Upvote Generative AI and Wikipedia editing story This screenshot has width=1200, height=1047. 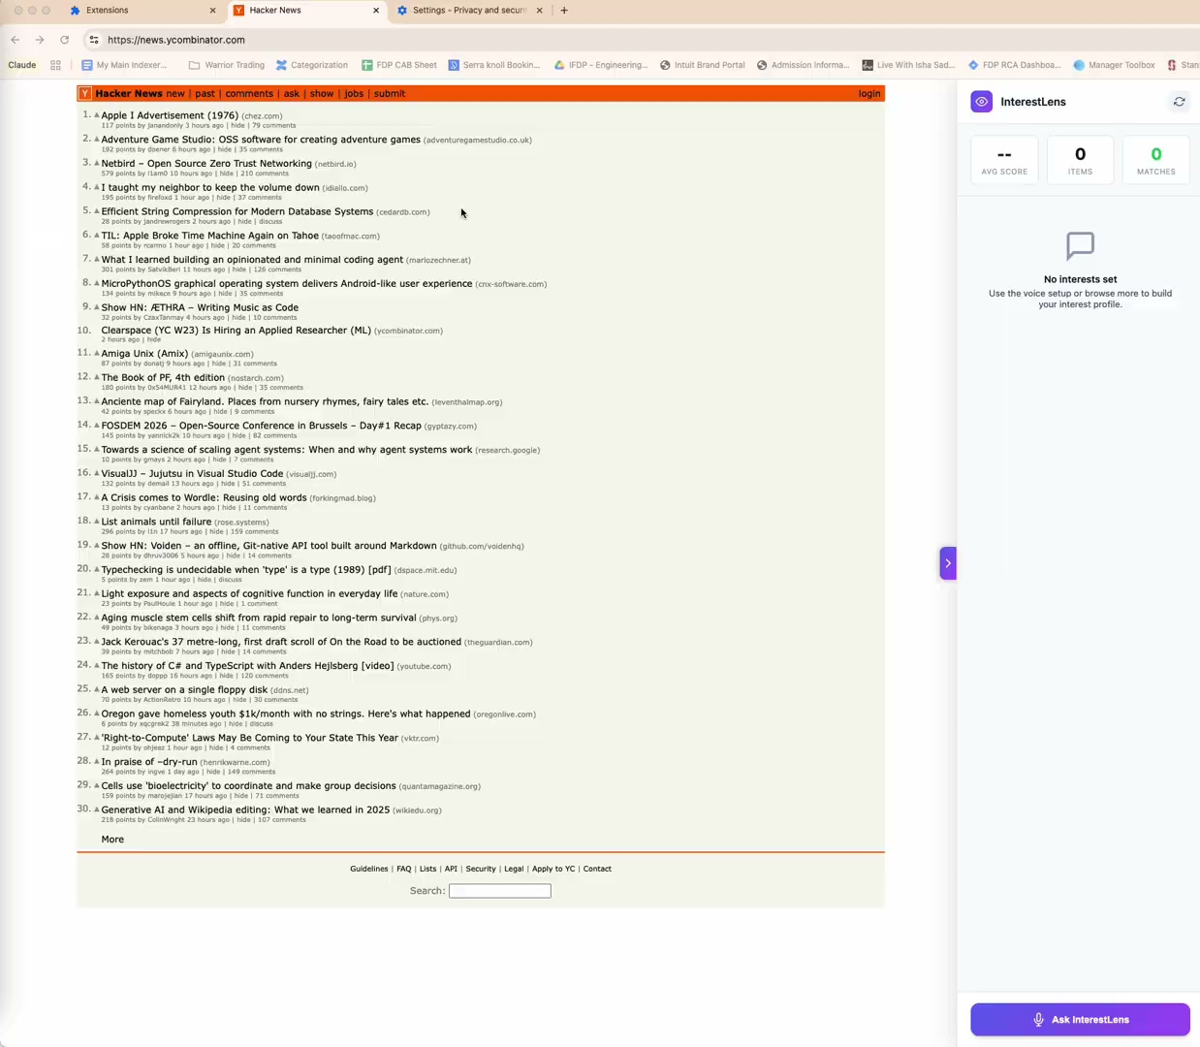[97, 809]
